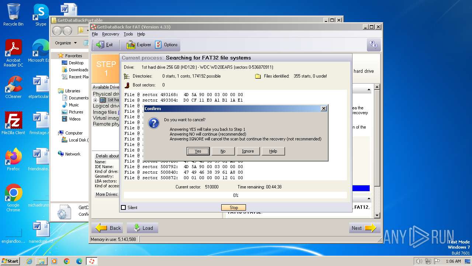Click the Exit toolbar icon

[105, 45]
